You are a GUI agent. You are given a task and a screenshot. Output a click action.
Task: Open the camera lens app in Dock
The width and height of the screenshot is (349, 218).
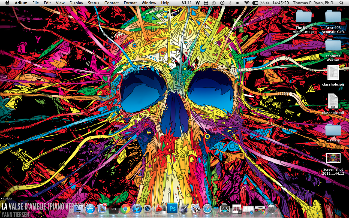[x=148, y=209]
